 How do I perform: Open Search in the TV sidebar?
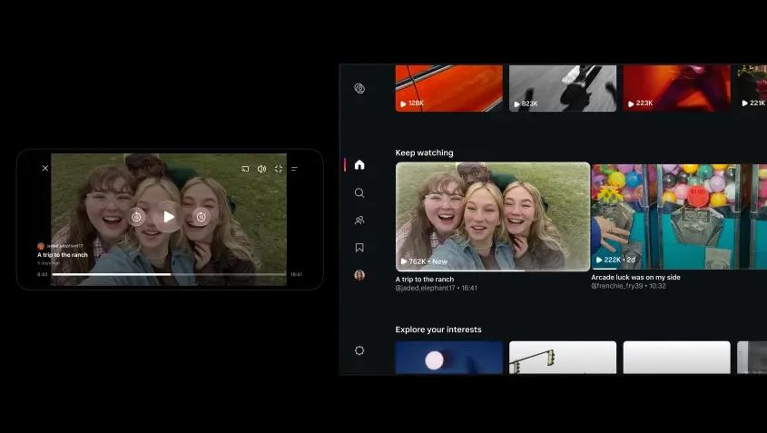point(359,192)
